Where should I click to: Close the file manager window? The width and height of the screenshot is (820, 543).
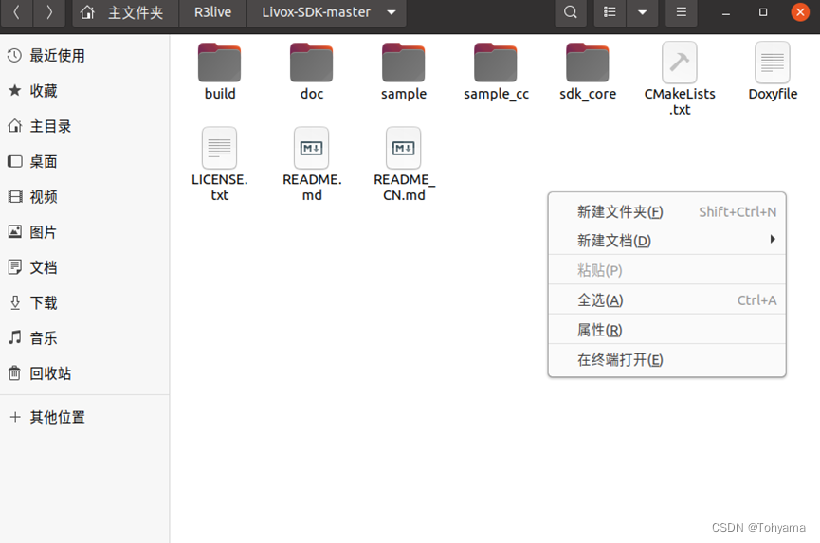pos(800,12)
